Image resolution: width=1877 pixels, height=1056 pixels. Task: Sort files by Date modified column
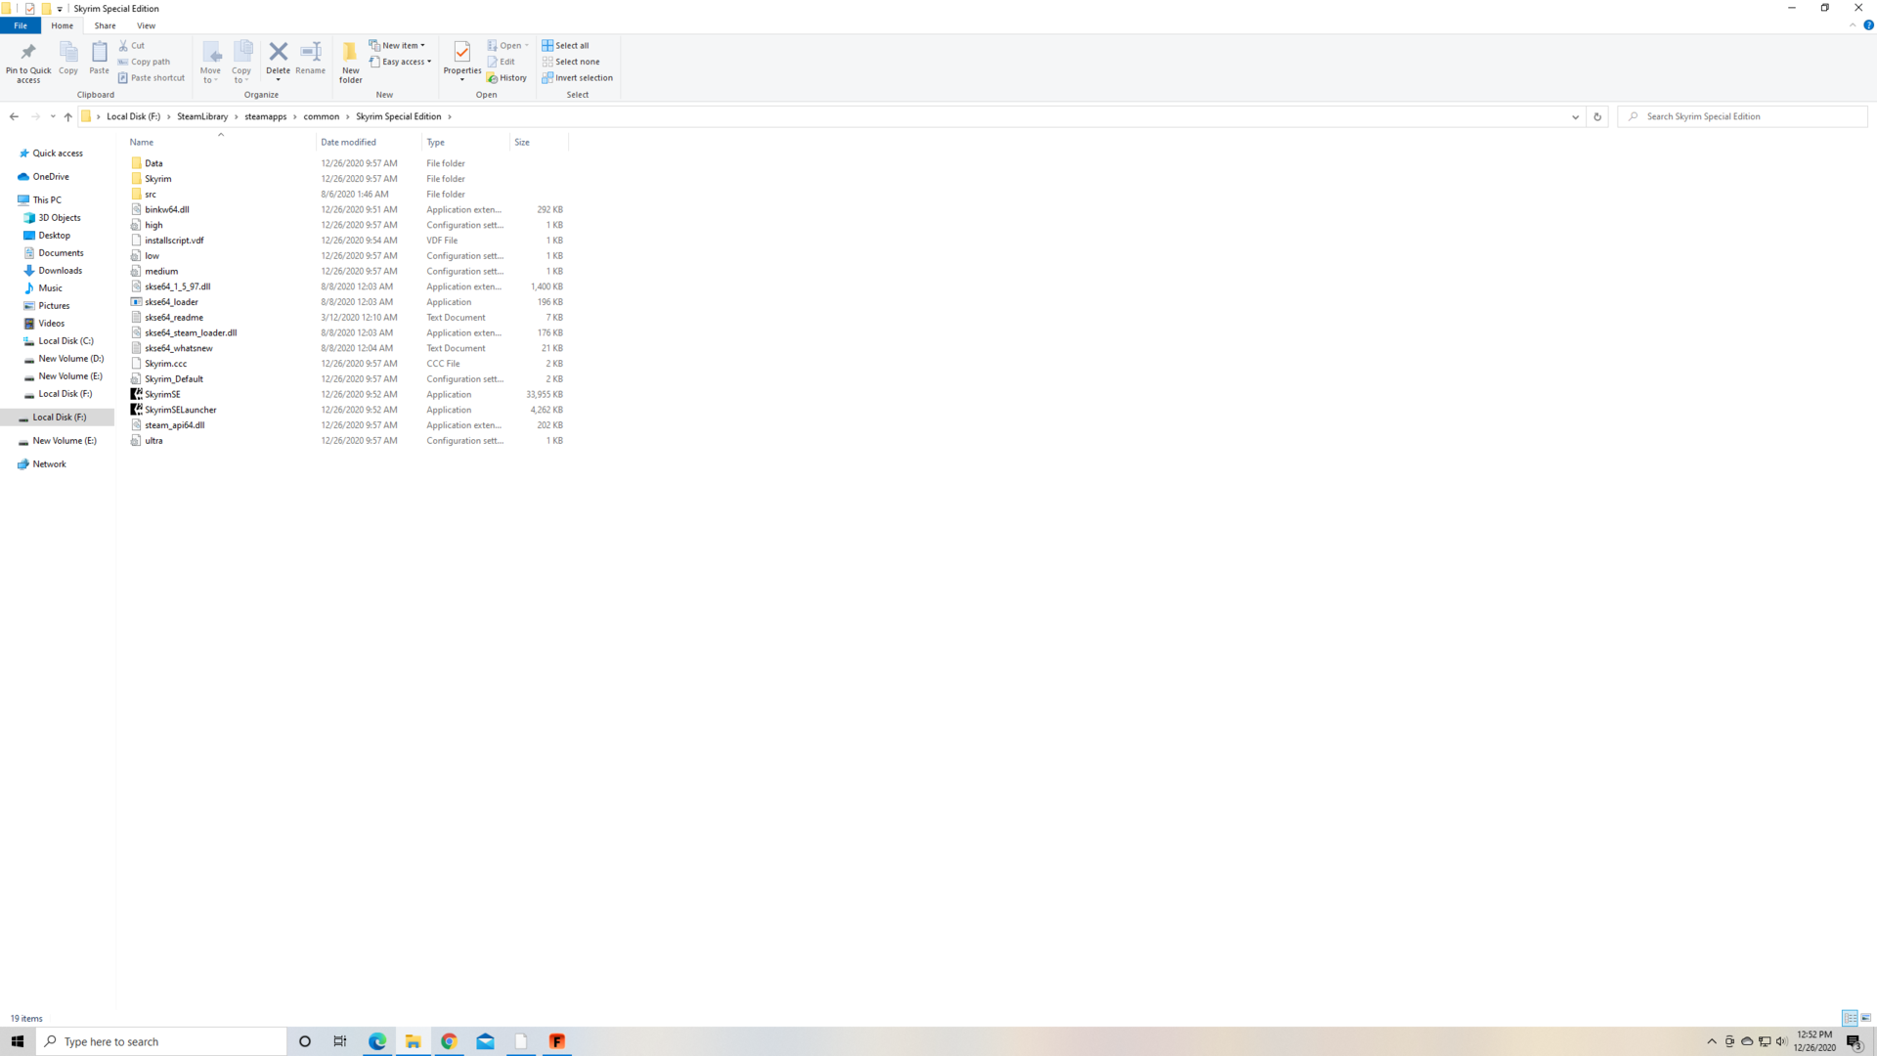coord(369,142)
